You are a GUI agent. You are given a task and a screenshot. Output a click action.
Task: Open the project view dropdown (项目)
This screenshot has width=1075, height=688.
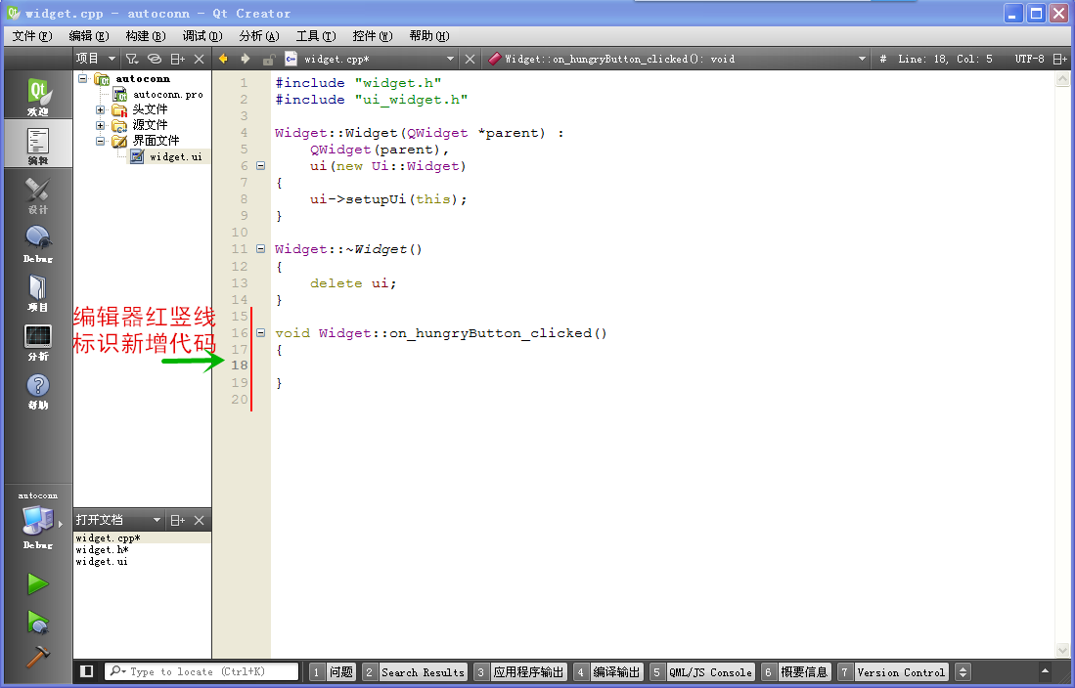(x=96, y=59)
